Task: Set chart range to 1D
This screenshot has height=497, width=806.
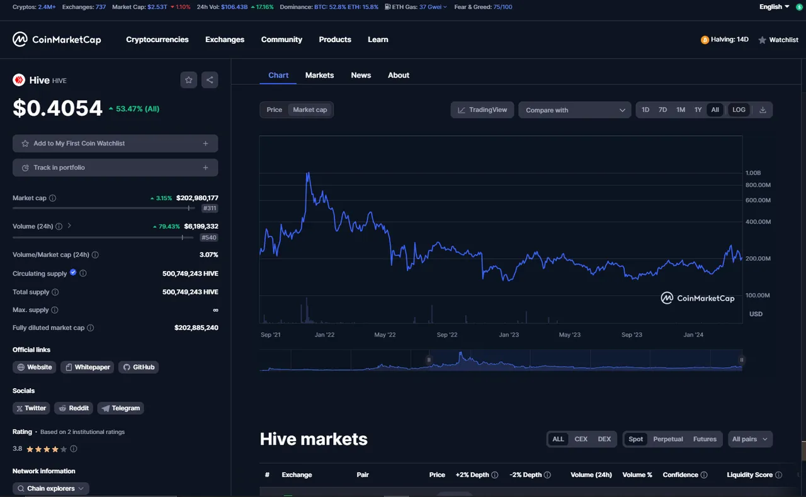Action: [x=645, y=109]
